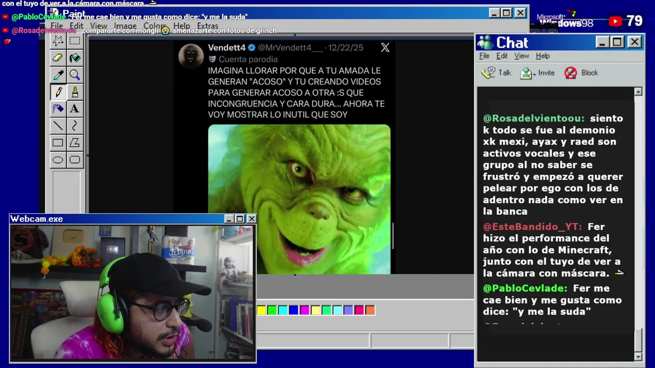
Task: Click Vendett4's profile avatar in tweet
Action: 191,56
